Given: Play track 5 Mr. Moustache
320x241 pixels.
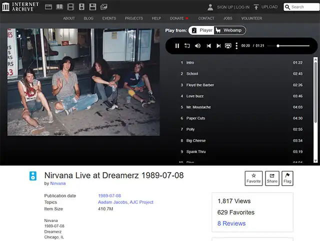Looking at the screenshot, I should click(241, 107).
